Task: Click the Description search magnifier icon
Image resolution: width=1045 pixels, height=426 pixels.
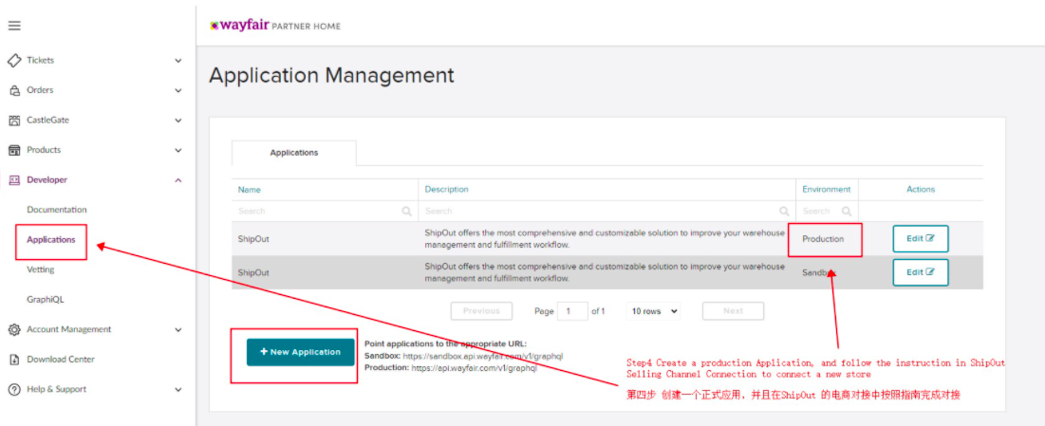Action: pyautogui.click(x=784, y=212)
